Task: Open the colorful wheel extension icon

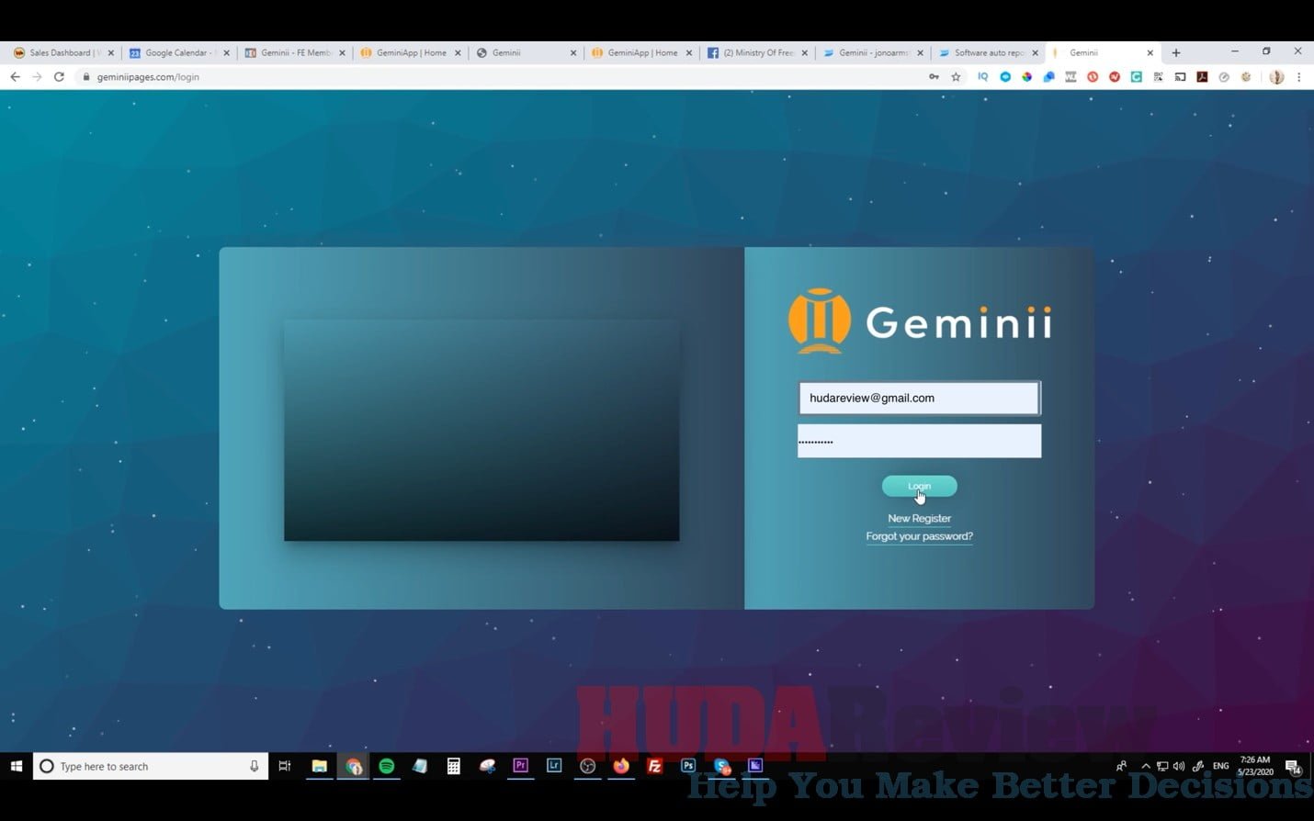Action: point(1026,77)
